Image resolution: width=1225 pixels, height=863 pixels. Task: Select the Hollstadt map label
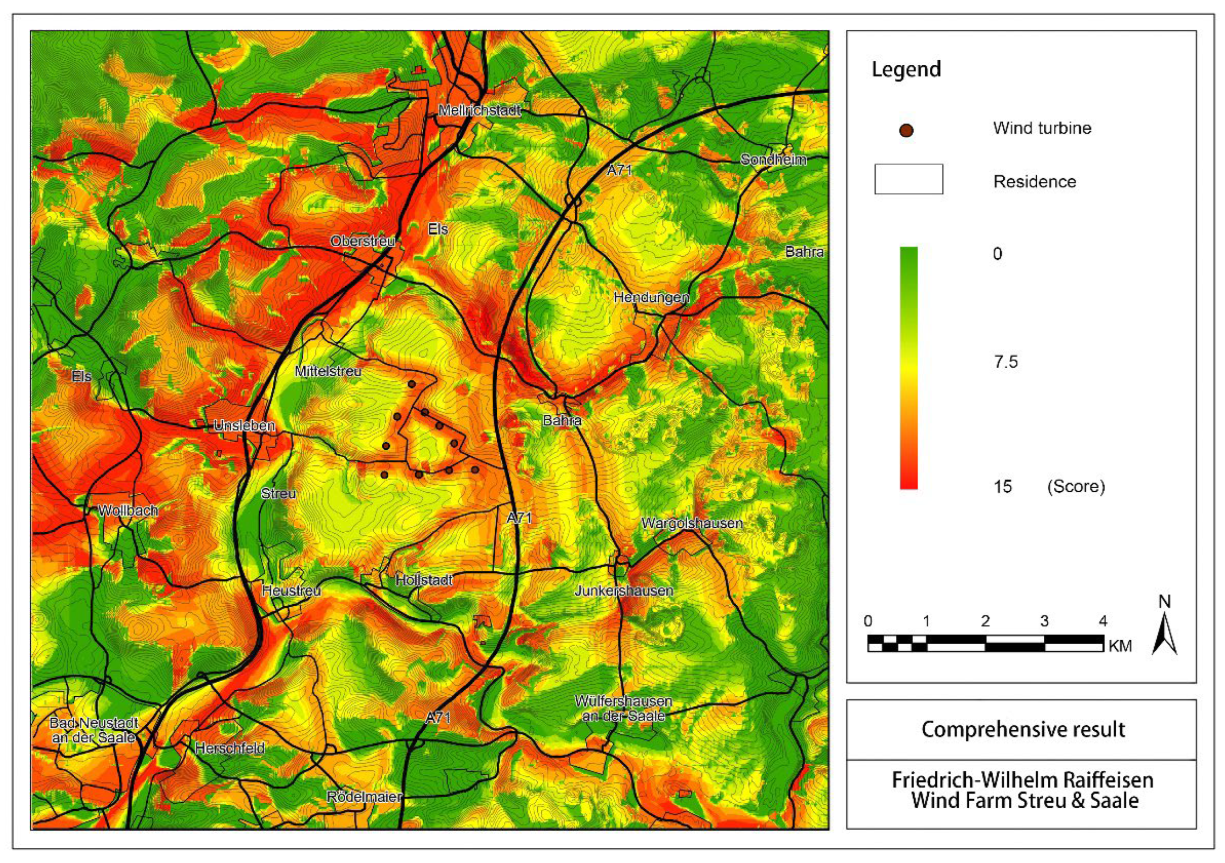point(424,581)
